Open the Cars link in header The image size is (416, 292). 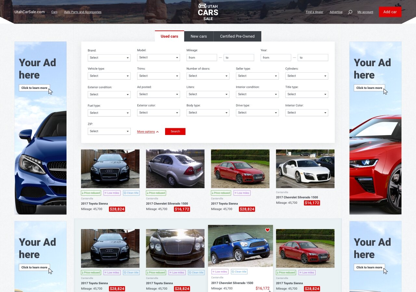pos(54,12)
